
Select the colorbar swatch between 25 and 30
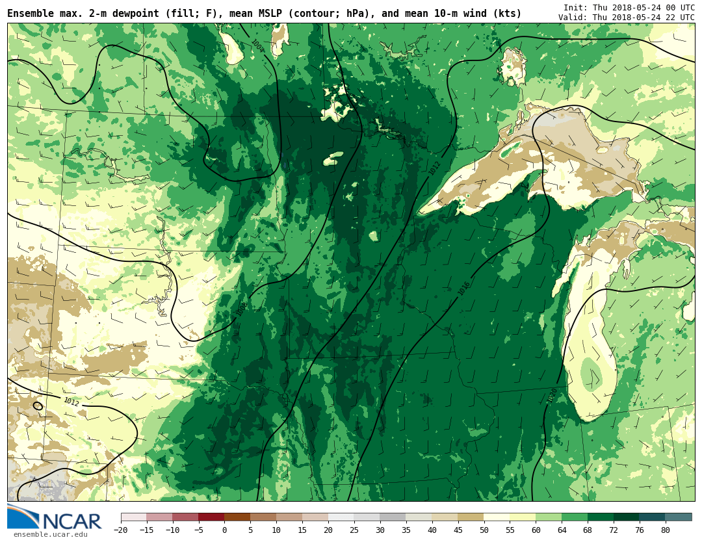pyautogui.click(x=367, y=517)
